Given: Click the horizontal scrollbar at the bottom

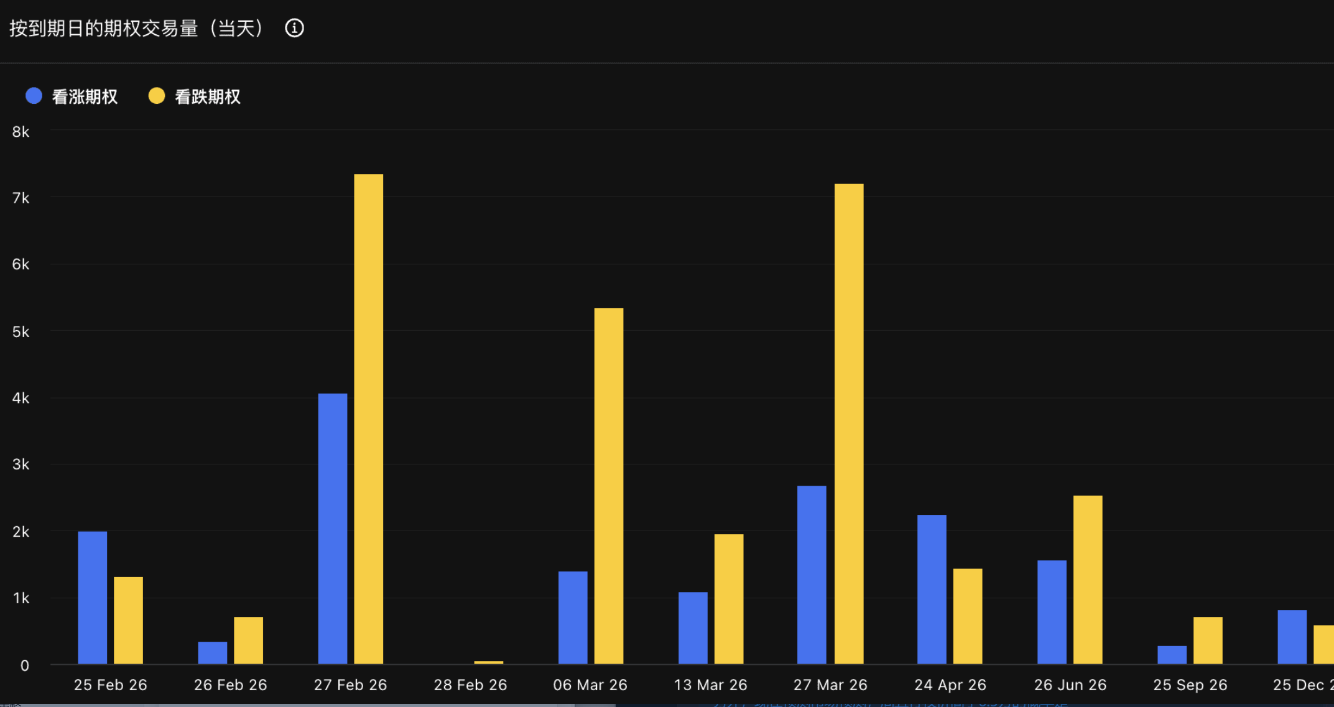Looking at the screenshot, I should tap(308, 705).
